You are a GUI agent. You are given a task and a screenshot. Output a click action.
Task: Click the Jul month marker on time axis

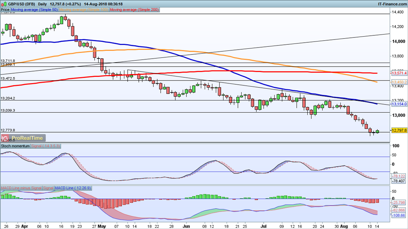coord(264,226)
